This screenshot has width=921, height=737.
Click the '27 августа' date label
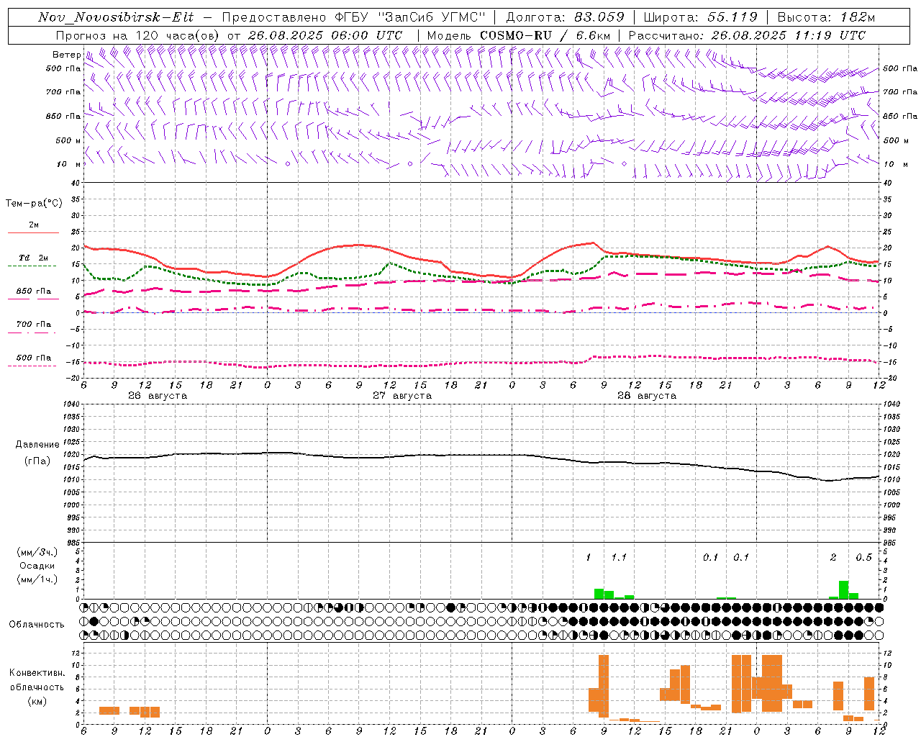pos(402,396)
